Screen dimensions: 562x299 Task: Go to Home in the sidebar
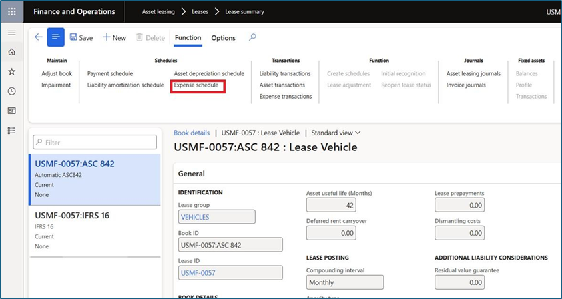(11, 52)
